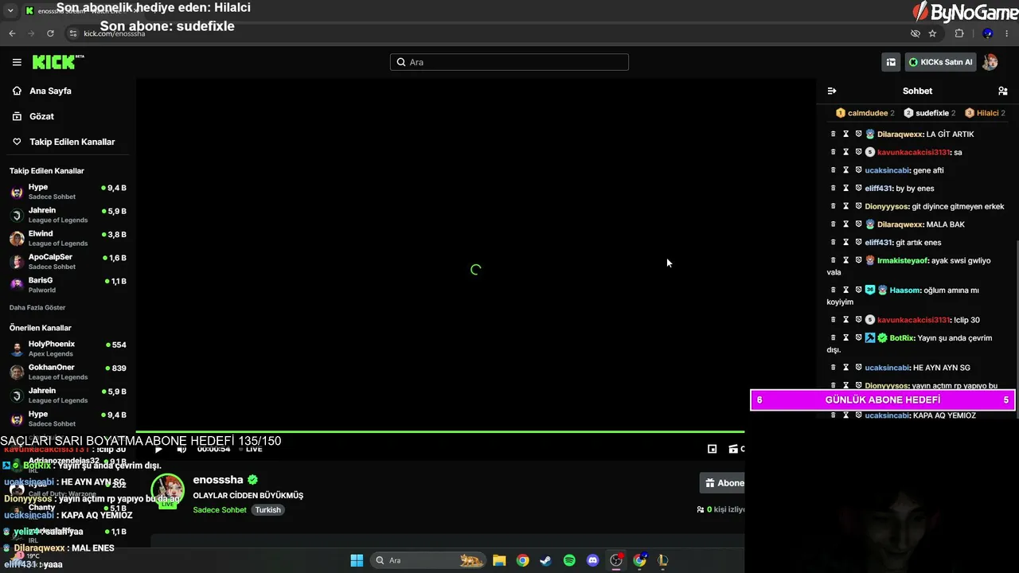Delete the 'gene afti' message with trash icon
This screenshot has height=573, width=1019.
(x=834, y=170)
